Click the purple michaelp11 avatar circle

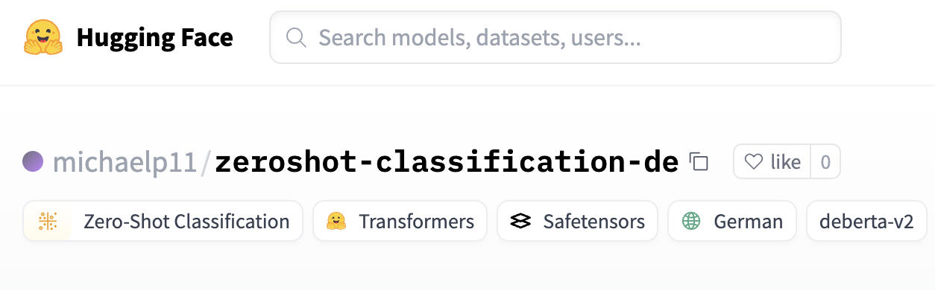click(x=33, y=161)
